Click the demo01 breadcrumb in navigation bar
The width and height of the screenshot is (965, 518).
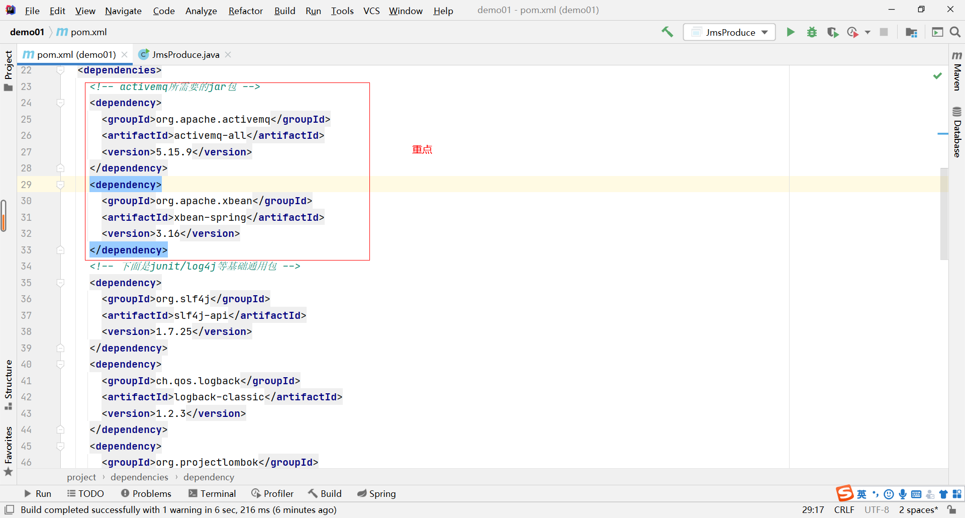point(27,32)
